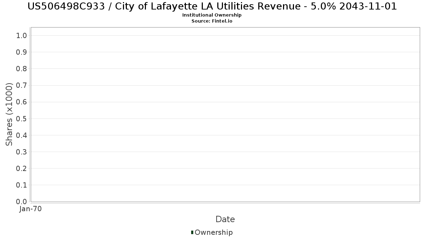Click the 0.4 y-axis tick label
Viewport: 424px width, 238px height.
click(22, 135)
